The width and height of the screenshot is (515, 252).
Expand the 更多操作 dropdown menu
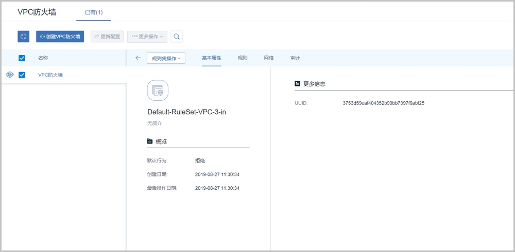coord(147,37)
